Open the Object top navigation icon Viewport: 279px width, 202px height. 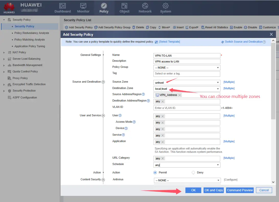point(124,6)
